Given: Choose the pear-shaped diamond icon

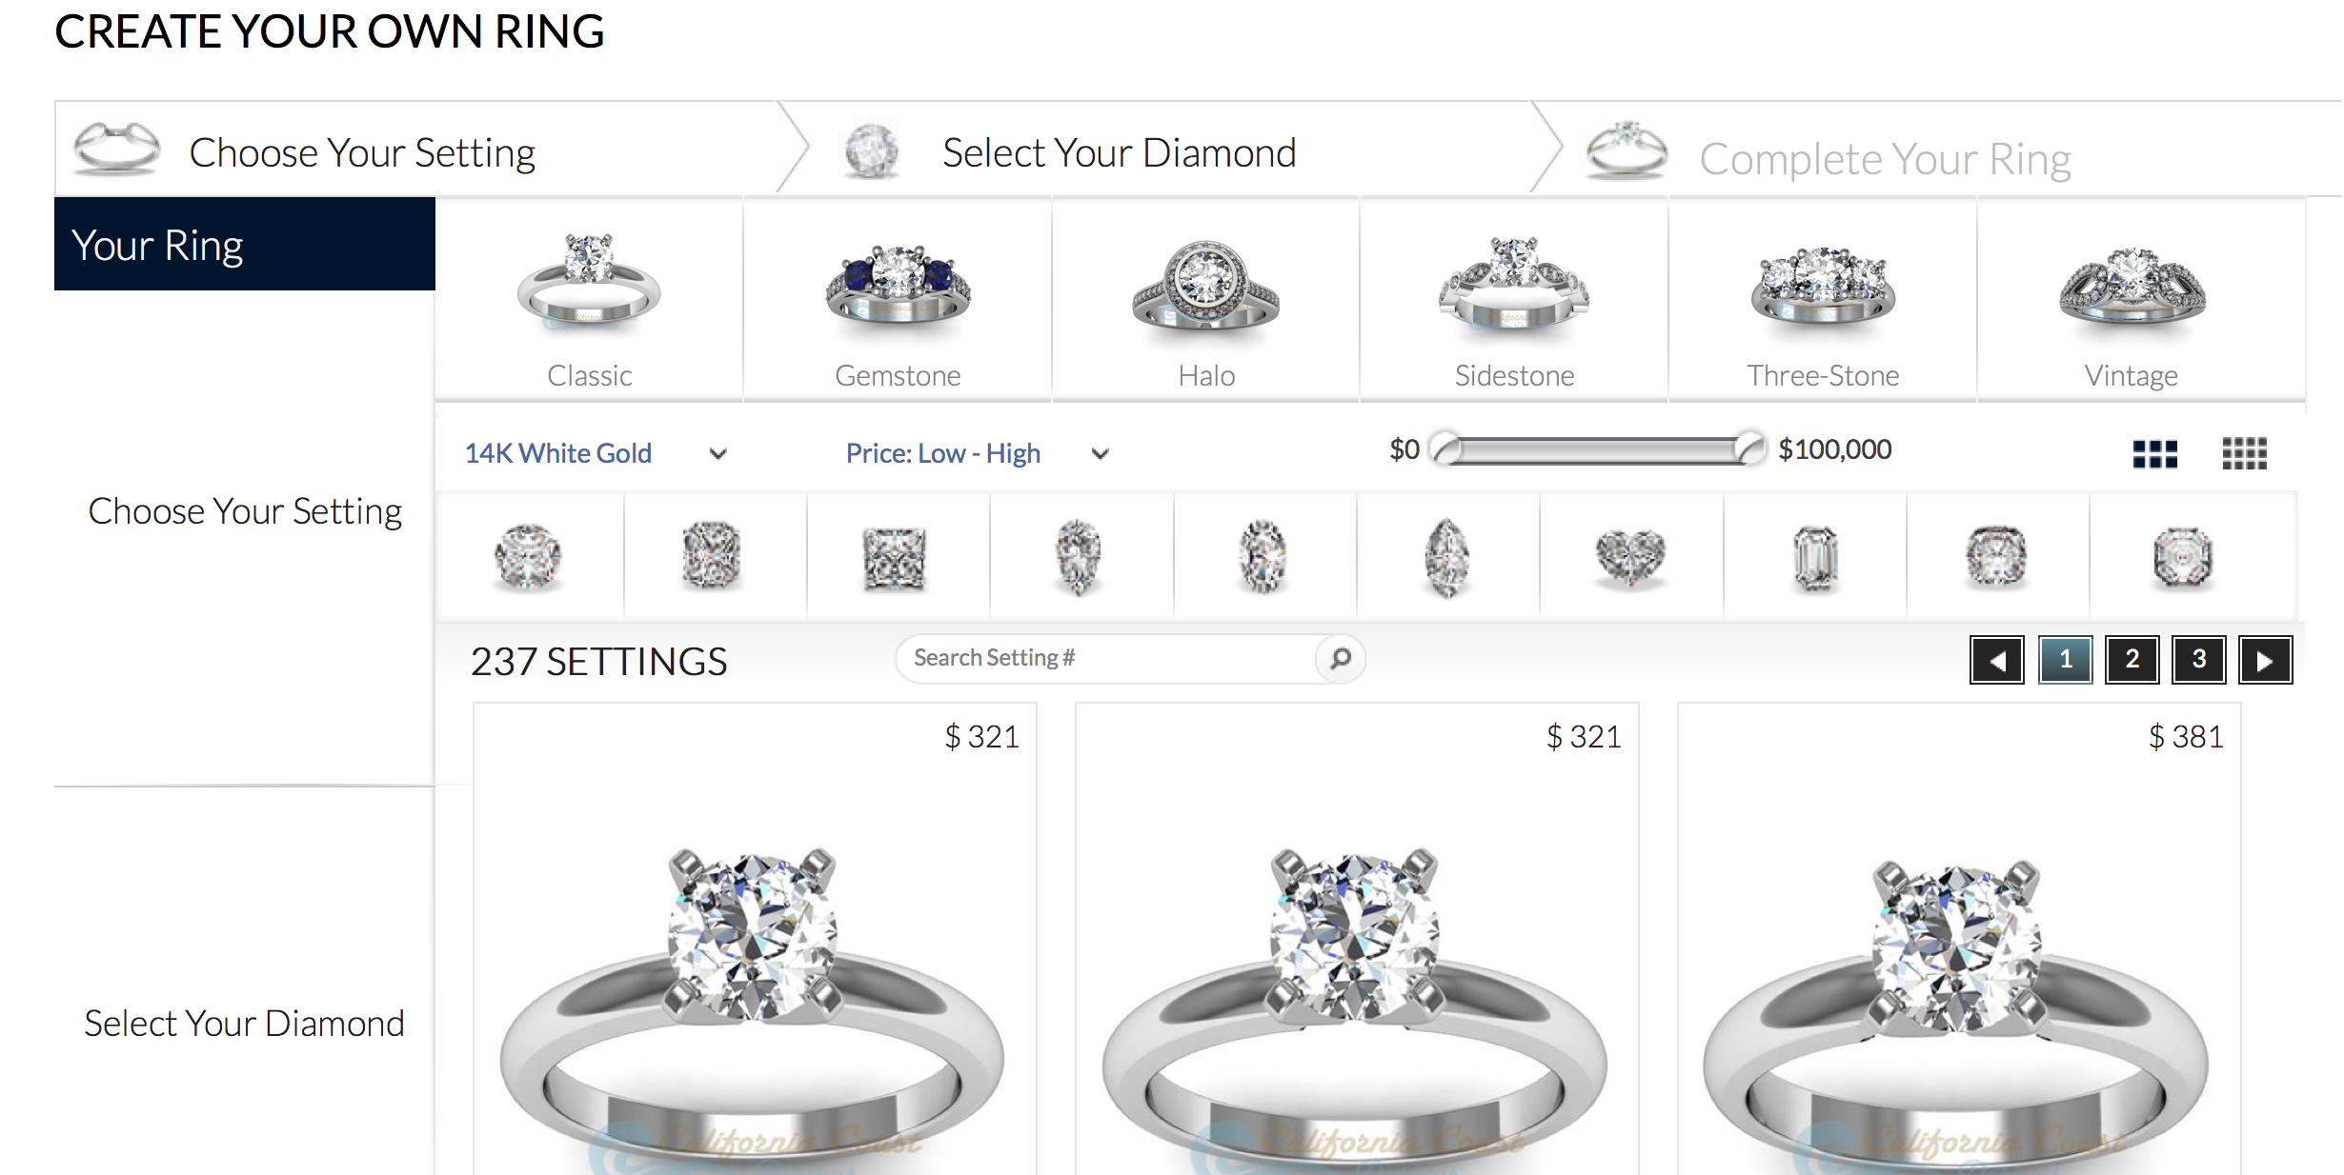Looking at the screenshot, I should click(1079, 557).
